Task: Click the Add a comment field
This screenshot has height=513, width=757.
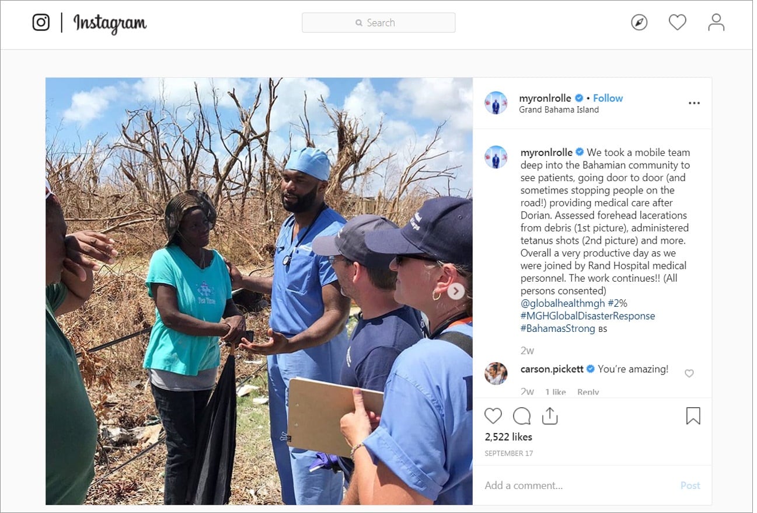Action: [578, 486]
